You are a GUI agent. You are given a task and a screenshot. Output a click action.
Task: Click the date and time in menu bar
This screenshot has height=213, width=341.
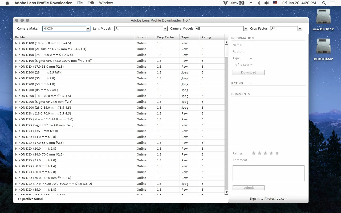coord(299,3)
